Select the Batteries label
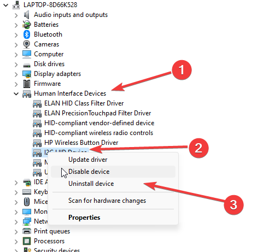Image resolution: width=275 pixels, height=252 pixels. pyautogui.click(x=46, y=25)
